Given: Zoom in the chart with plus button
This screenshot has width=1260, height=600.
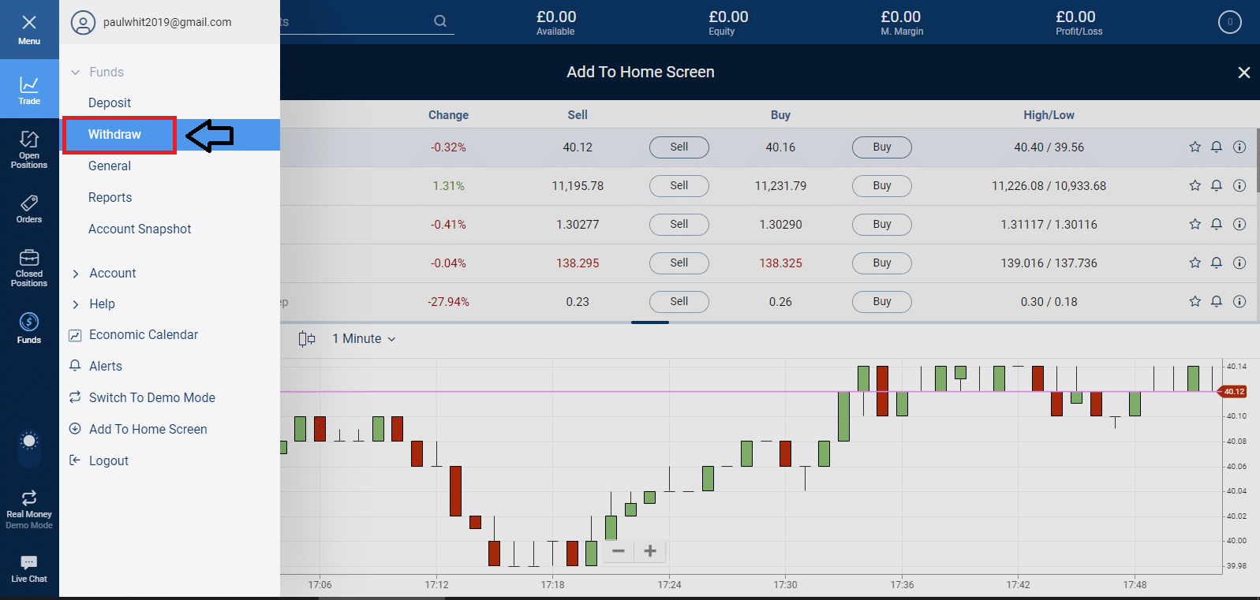Looking at the screenshot, I should pyautogui.click(x=650, y=551).
